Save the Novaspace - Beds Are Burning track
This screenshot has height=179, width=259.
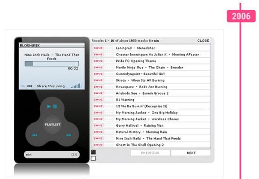(98, 87)
